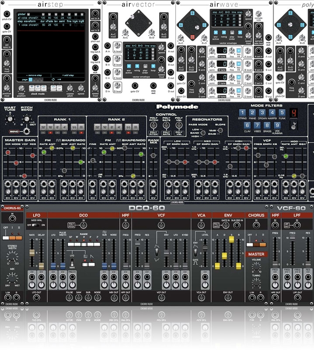Click the Polymode BEND button
Image resolution: width=314 pixels, height=350 pixels.
click(14, 131)
